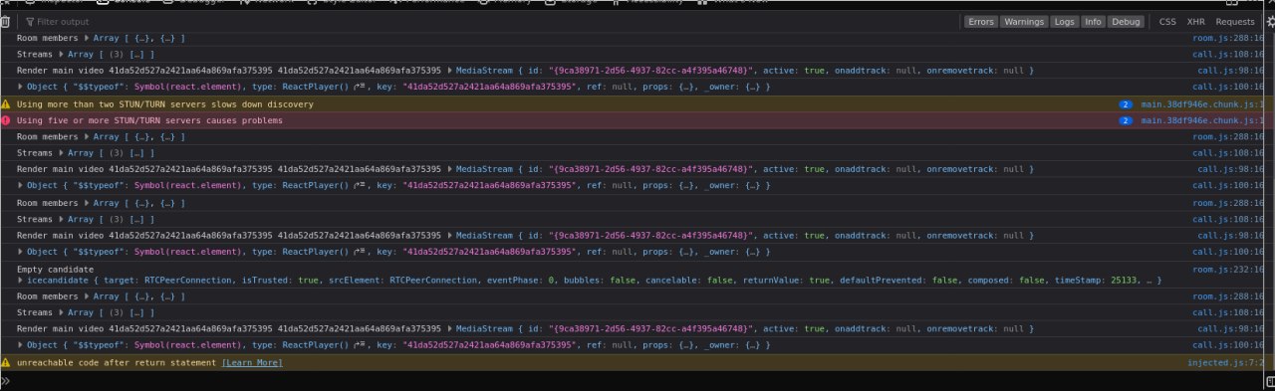Expand the icecandidate event object
The image size is (1275, 391).
[21, 281]
